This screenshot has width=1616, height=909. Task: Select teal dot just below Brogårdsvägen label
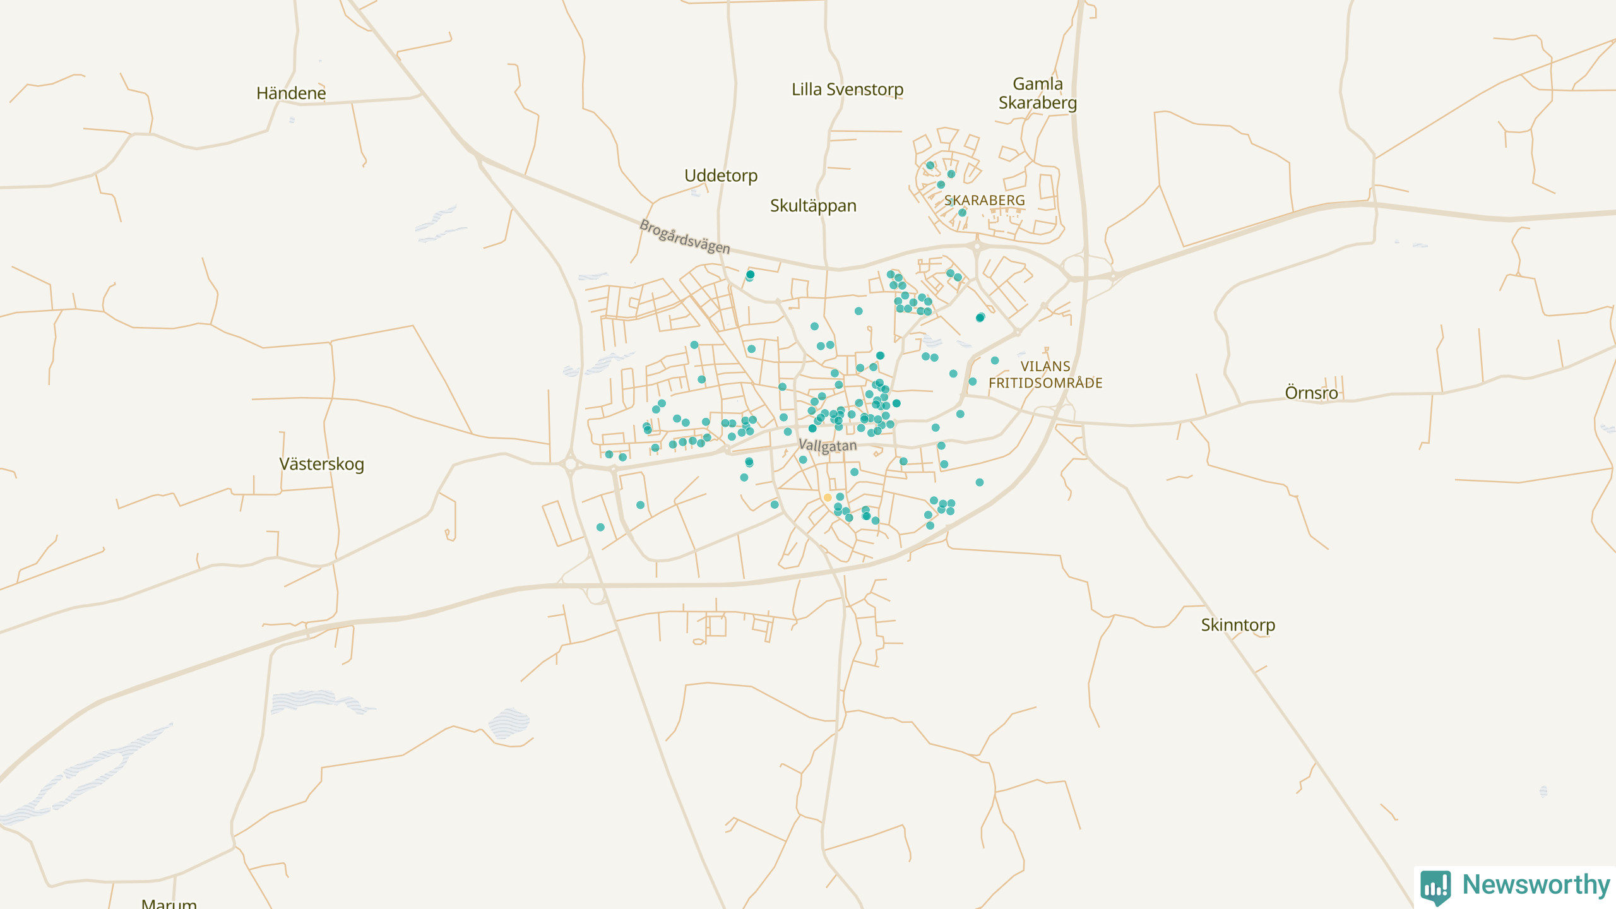(x=750, y=275)
